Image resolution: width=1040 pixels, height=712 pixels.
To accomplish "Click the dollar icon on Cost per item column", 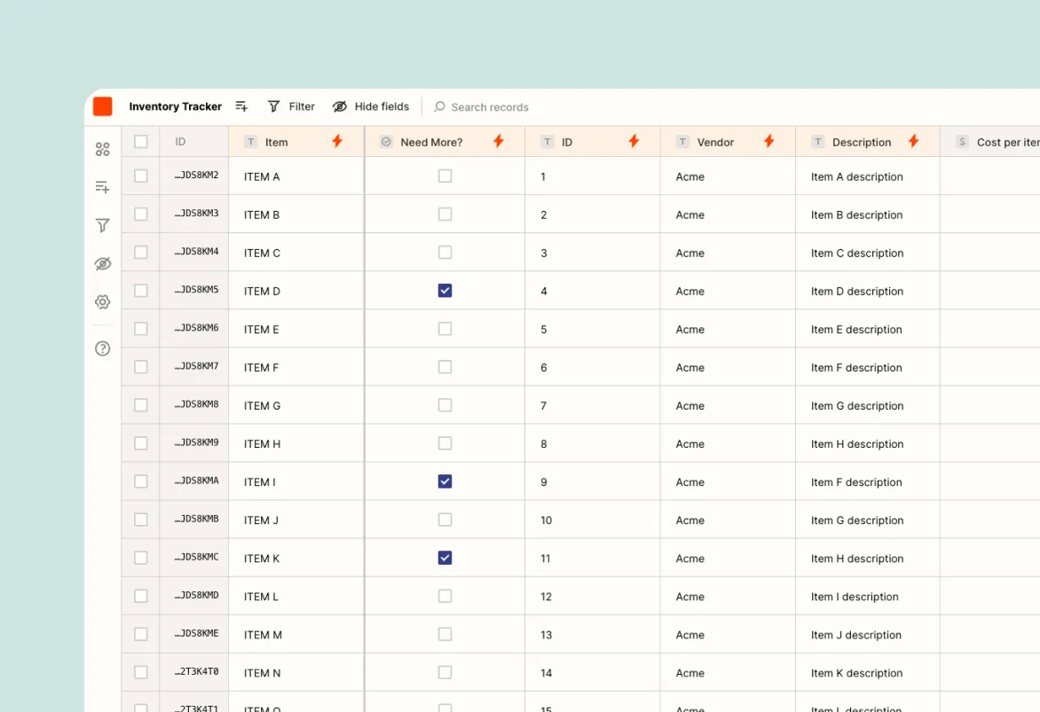I will point(961,141).
